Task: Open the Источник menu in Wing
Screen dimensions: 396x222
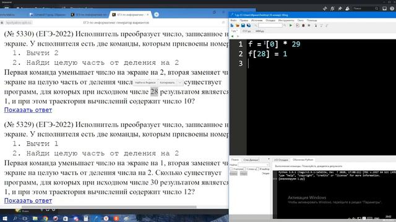Action: coord(257,20)
